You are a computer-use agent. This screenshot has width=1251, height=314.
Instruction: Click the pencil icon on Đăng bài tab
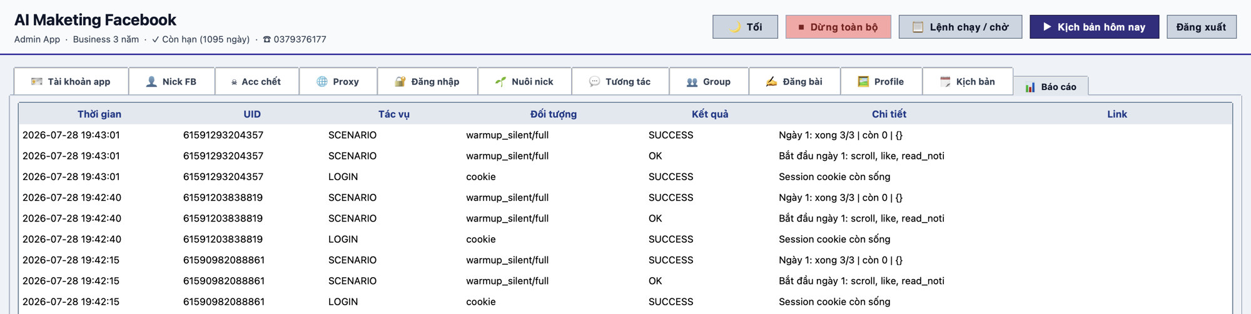click(x=772, y=81)
